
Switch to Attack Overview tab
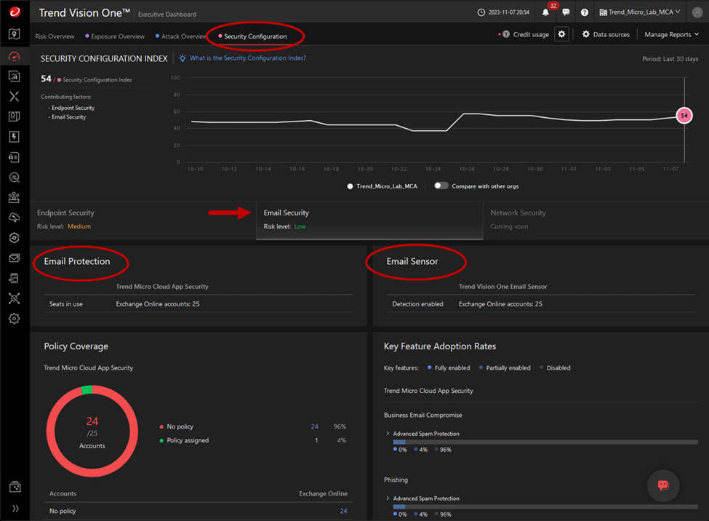[x=180, y=36]
